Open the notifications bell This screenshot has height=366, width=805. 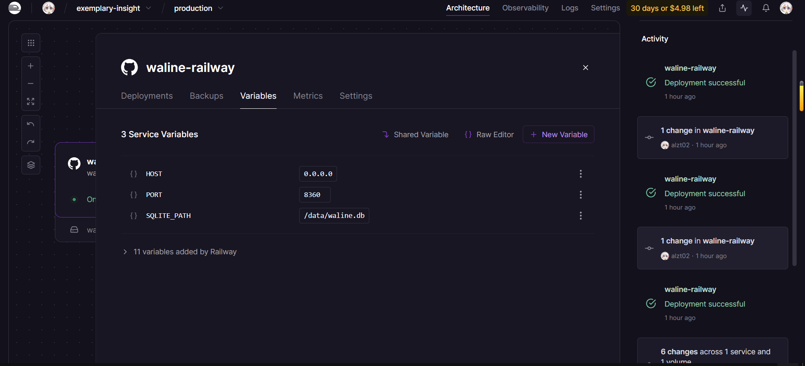[x=766, y=8]
